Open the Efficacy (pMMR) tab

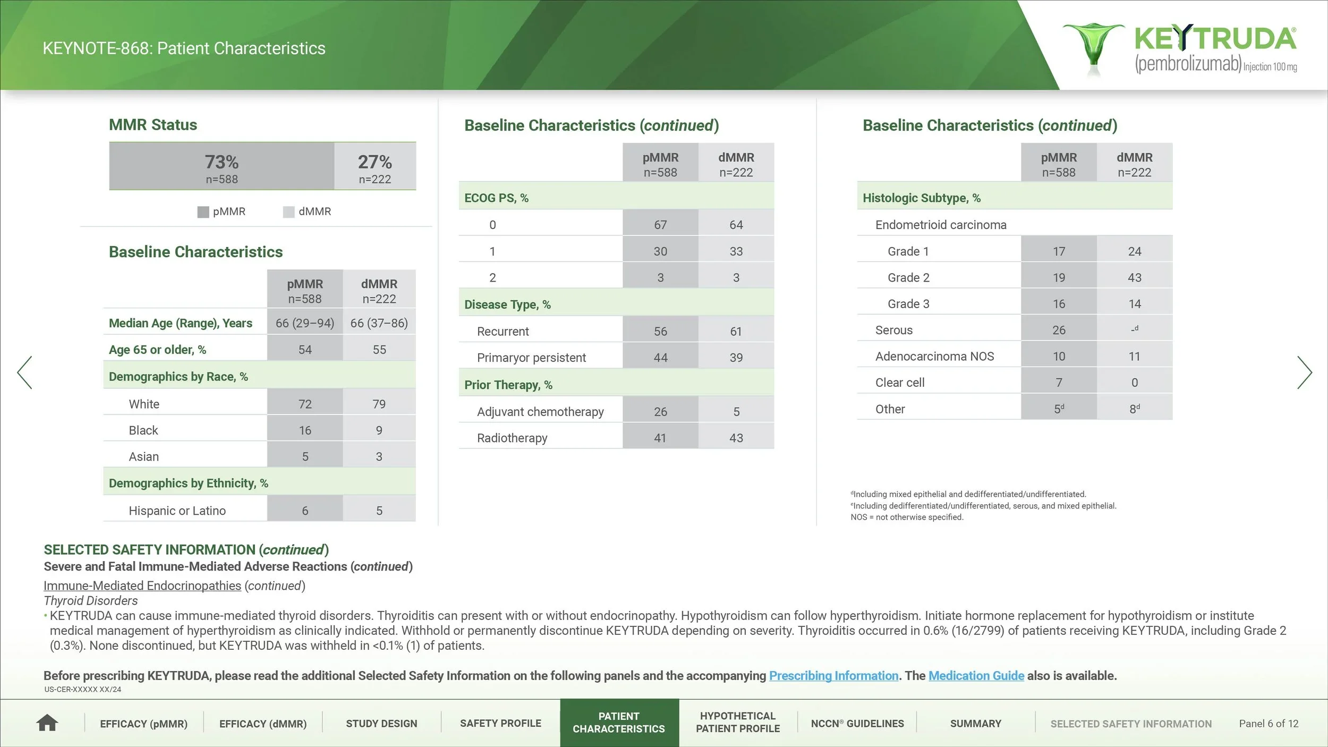click(143, 724)
